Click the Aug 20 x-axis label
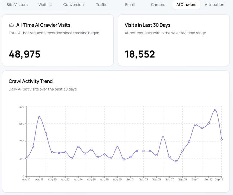 coord(52,179)
